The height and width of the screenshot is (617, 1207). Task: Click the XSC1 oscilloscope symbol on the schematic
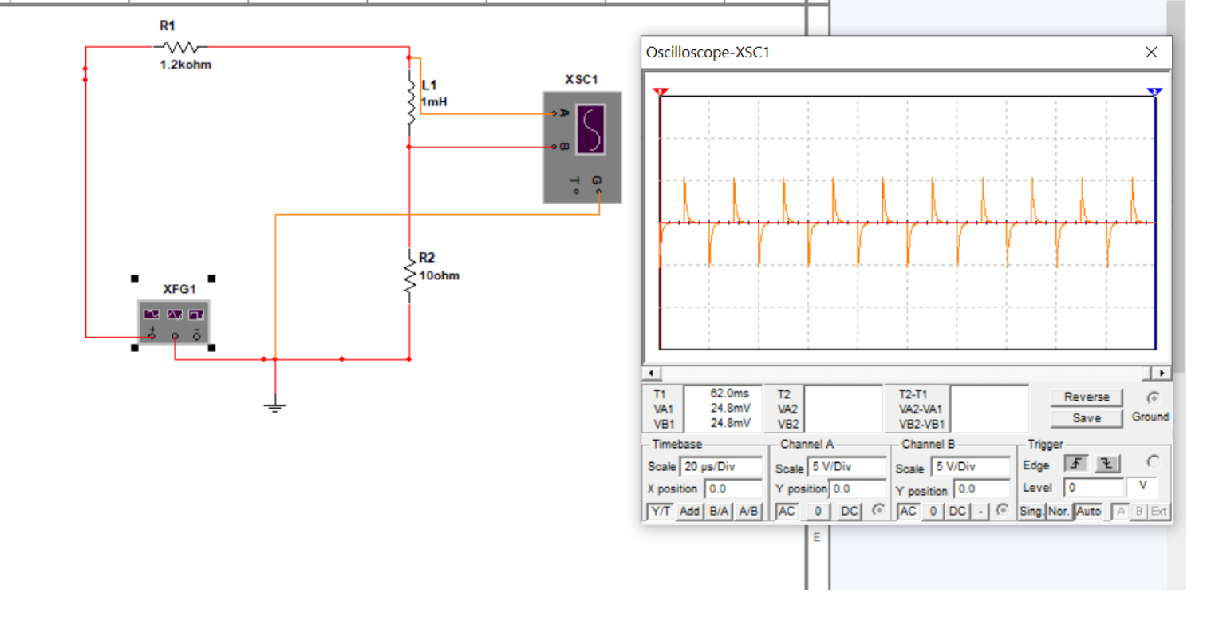[x=582, y=146]
